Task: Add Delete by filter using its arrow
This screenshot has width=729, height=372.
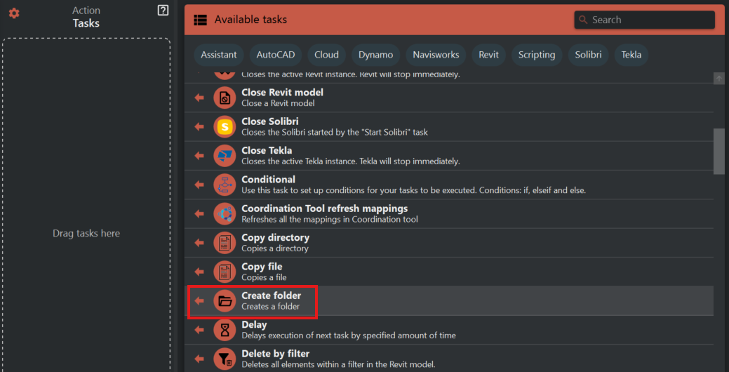Action: (199, 359)
